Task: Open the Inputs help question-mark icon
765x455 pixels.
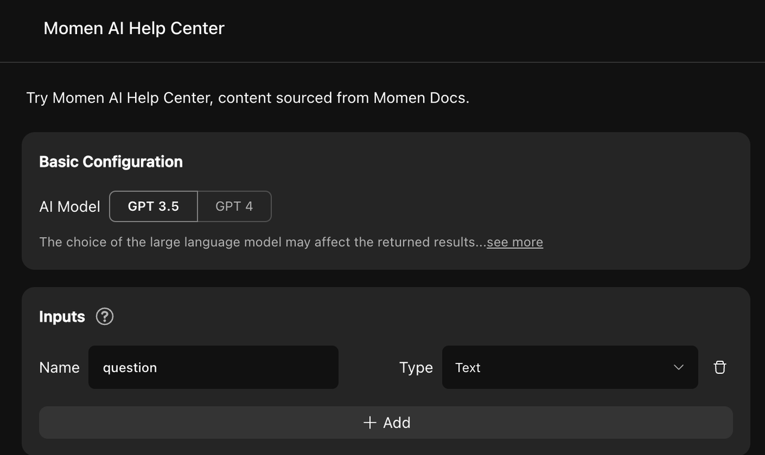Action: point(105,316)
